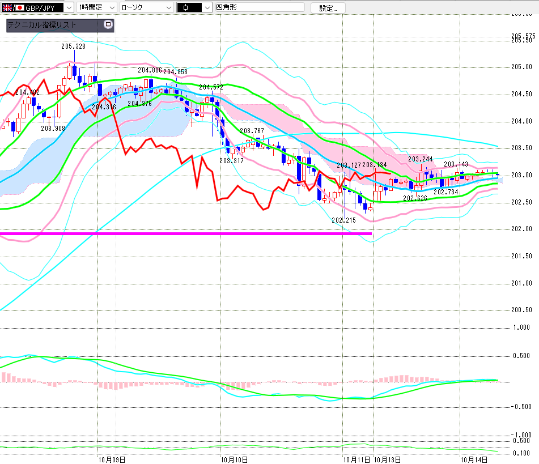Click the magenta horizontal support line
The image size is (539, 464).
click(x=187, y=233)
